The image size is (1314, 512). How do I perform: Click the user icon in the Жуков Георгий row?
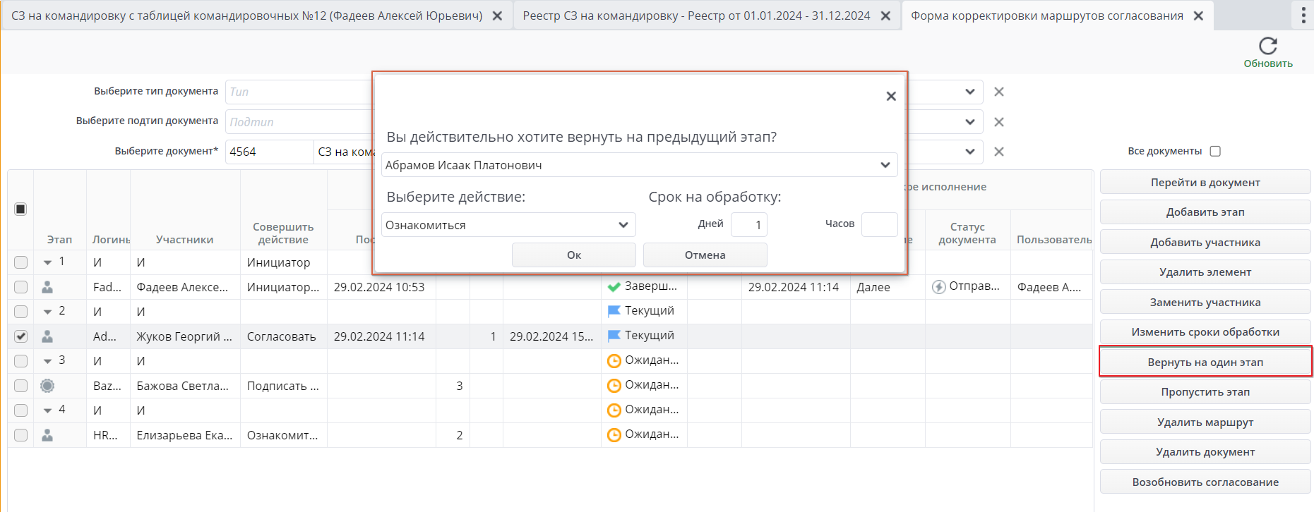tap(47, 336)
